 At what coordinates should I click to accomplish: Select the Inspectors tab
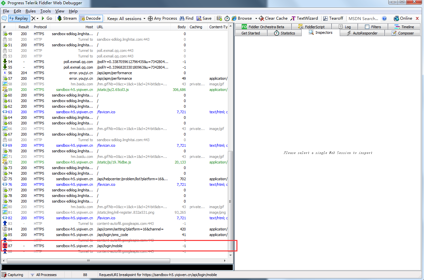point(320,33)
